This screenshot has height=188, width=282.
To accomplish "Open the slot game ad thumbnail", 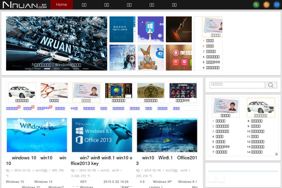I will point(118,91).
